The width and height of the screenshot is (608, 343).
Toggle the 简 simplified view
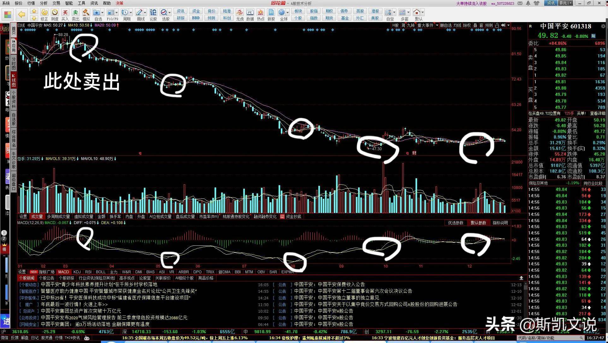coord(403,25)
